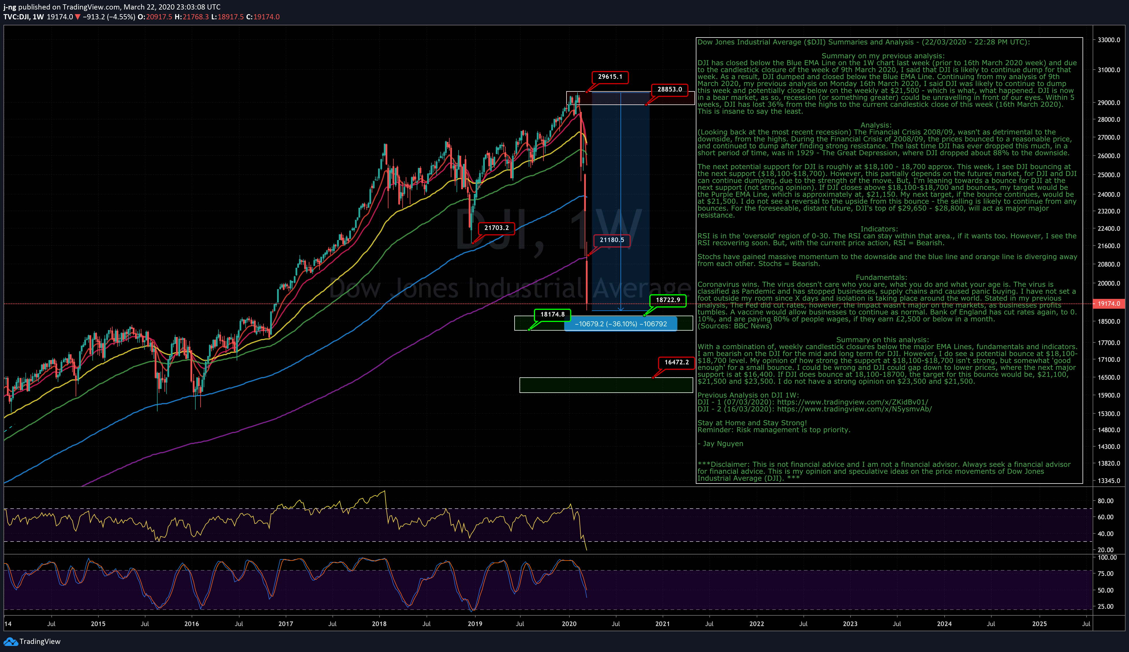
Task: Click the 13345.0 price axis label
Action: [1109, 481]
